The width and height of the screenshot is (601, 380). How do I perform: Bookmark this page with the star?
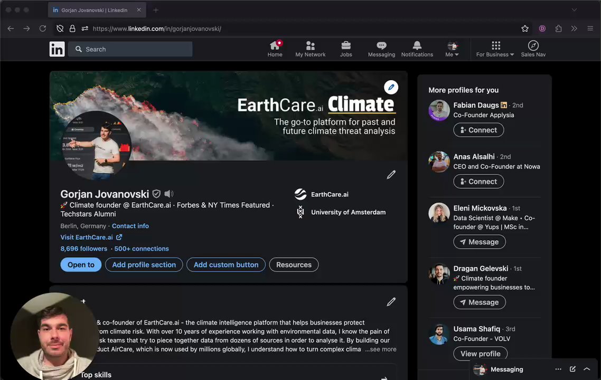click(525, 28)
